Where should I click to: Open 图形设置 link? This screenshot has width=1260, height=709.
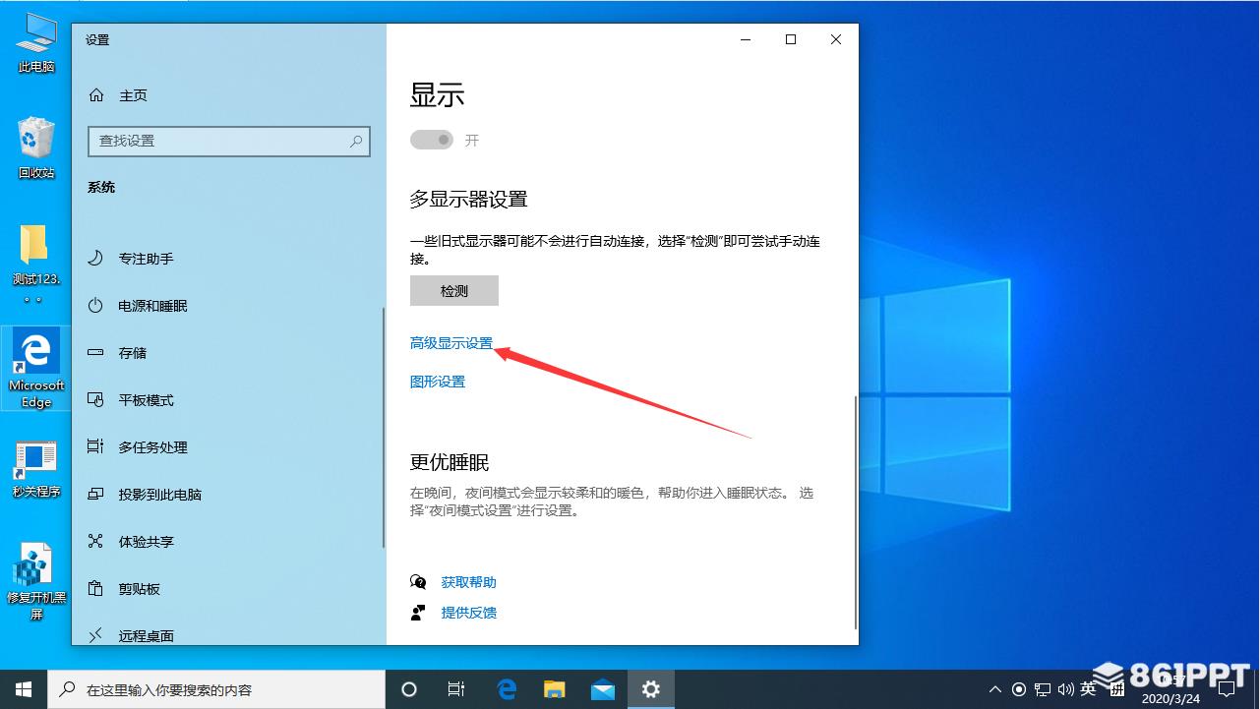pos(438,382)
